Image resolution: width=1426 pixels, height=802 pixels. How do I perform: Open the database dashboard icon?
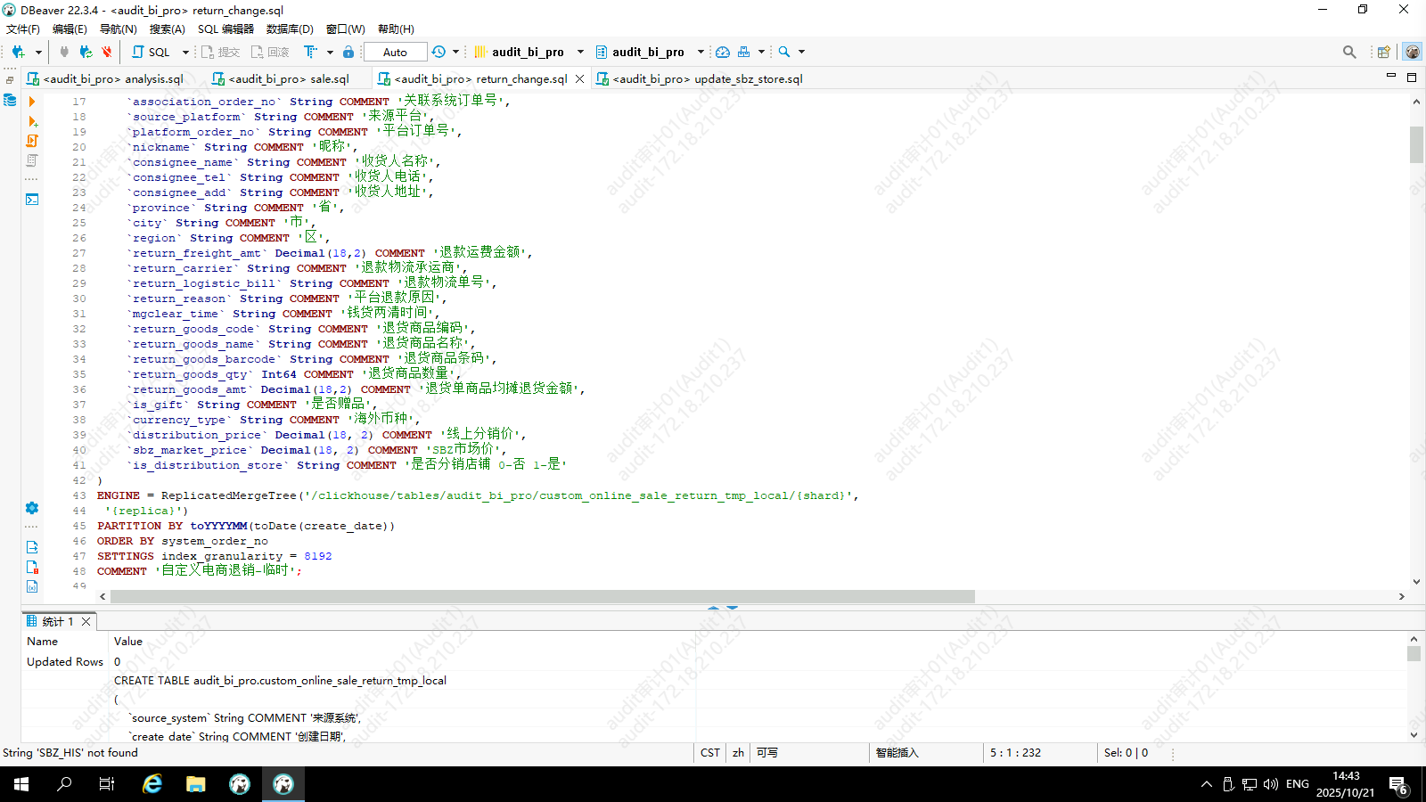click(723, 52)
